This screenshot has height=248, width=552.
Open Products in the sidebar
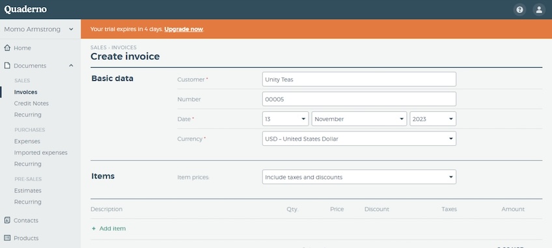(26, 238)
